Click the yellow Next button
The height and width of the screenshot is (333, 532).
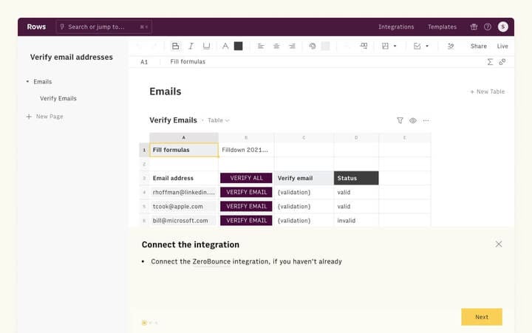[482, 317]
